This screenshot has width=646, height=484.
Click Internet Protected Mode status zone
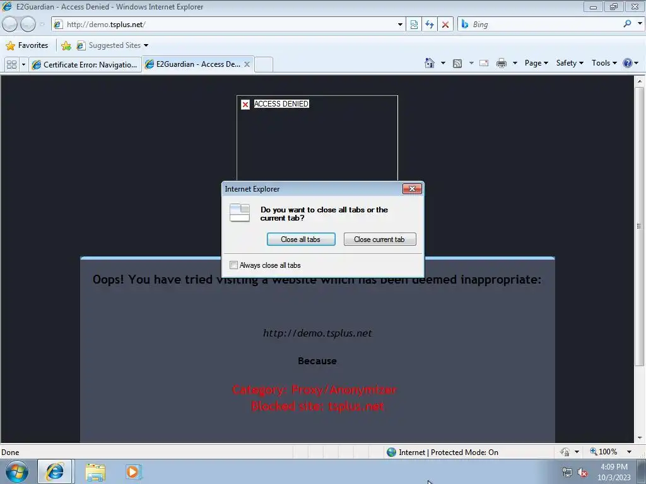click(443, 452)
